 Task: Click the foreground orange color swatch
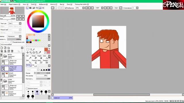pyautogui.click(x=46, y=49)
